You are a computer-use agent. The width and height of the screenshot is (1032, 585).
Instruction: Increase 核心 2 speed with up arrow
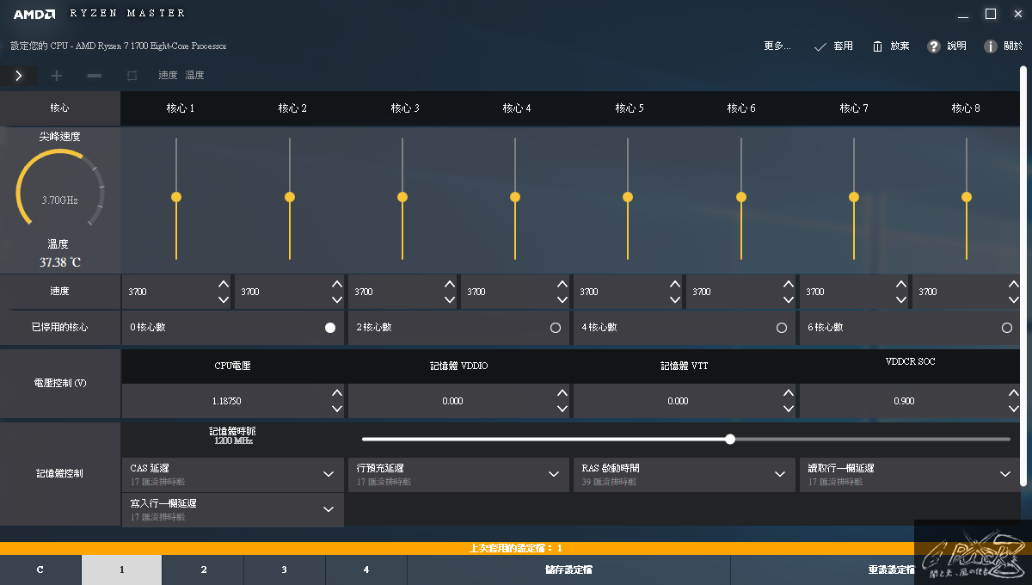(336, 284)
